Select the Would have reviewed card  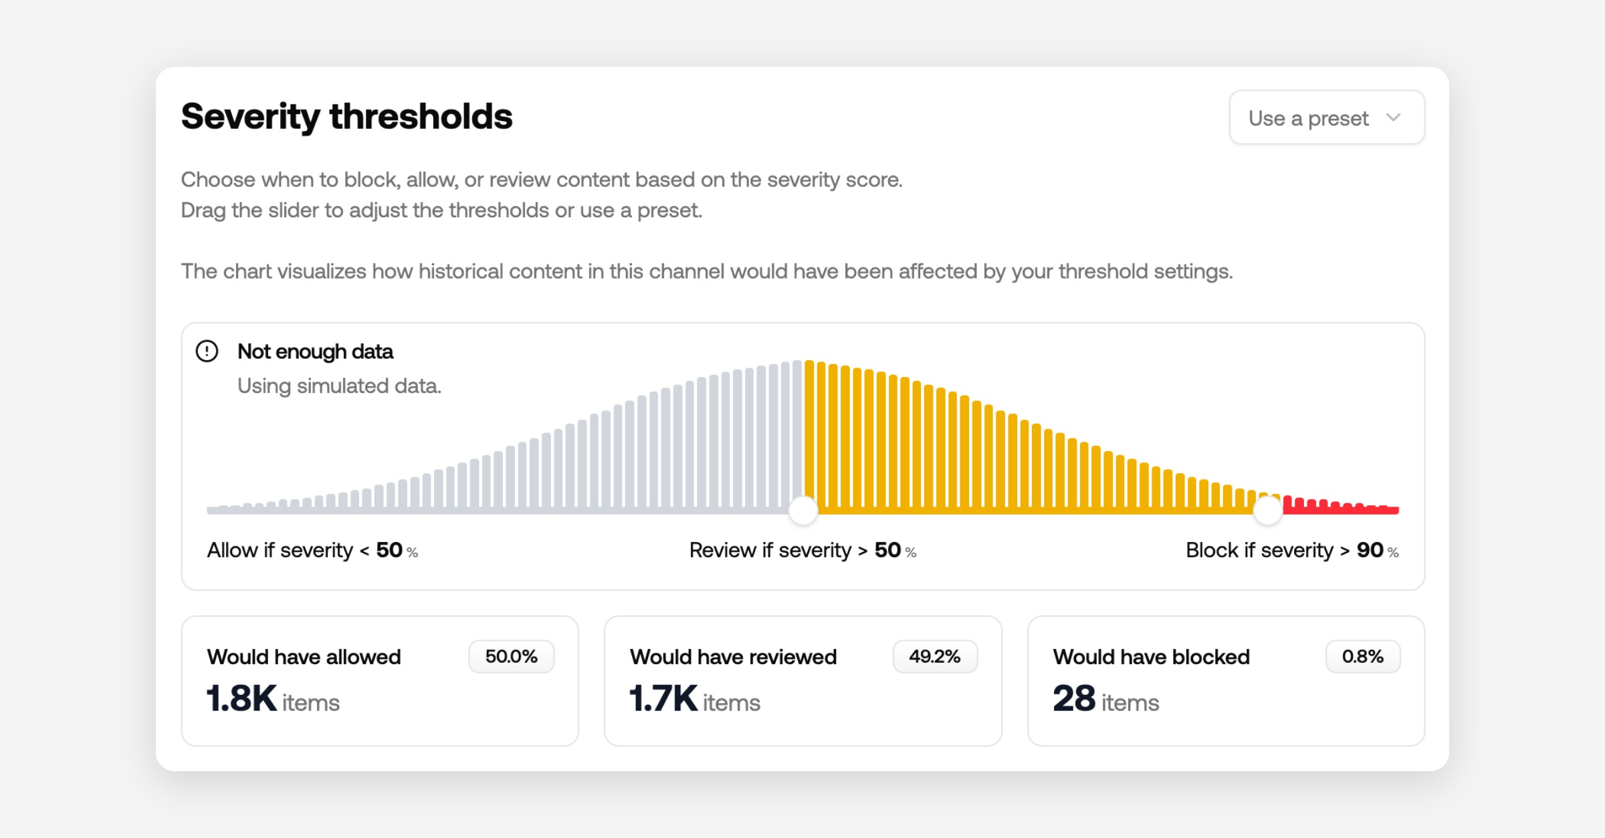point(802,680)
